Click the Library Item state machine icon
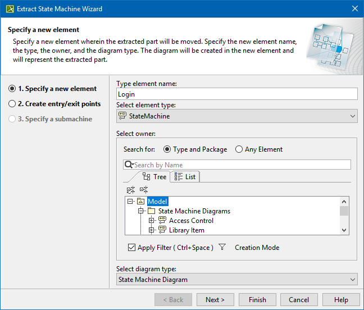This screenshot has height=310, width=364. (162, 230)
